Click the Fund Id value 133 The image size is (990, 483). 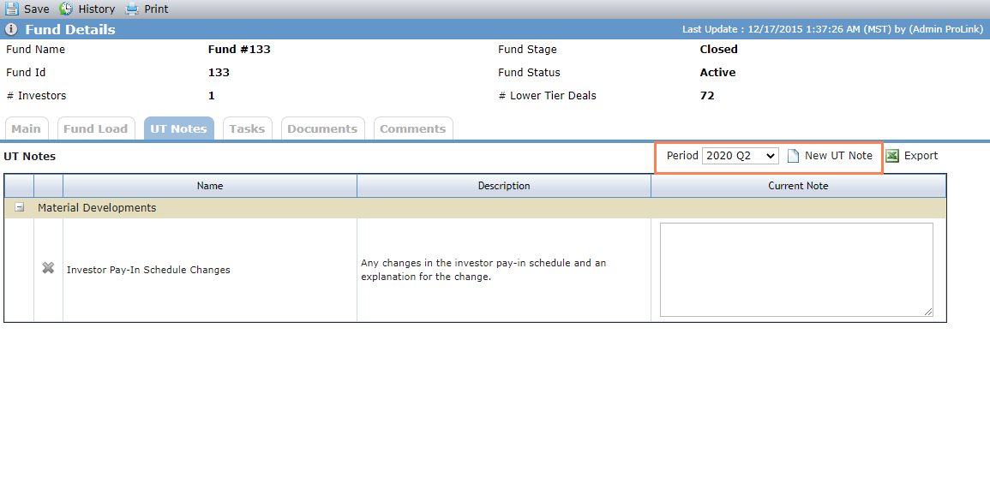point(219,73)
